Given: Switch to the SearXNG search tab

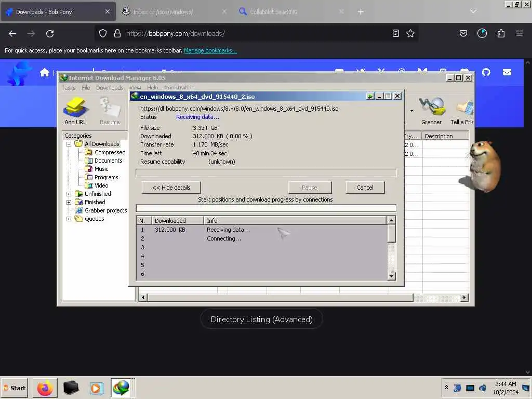Looking at the screenshot, I should point(291,12).
